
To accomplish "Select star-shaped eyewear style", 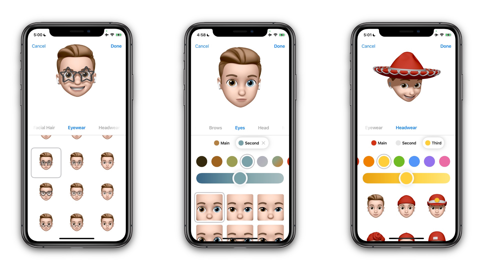I will coord(46,162).
